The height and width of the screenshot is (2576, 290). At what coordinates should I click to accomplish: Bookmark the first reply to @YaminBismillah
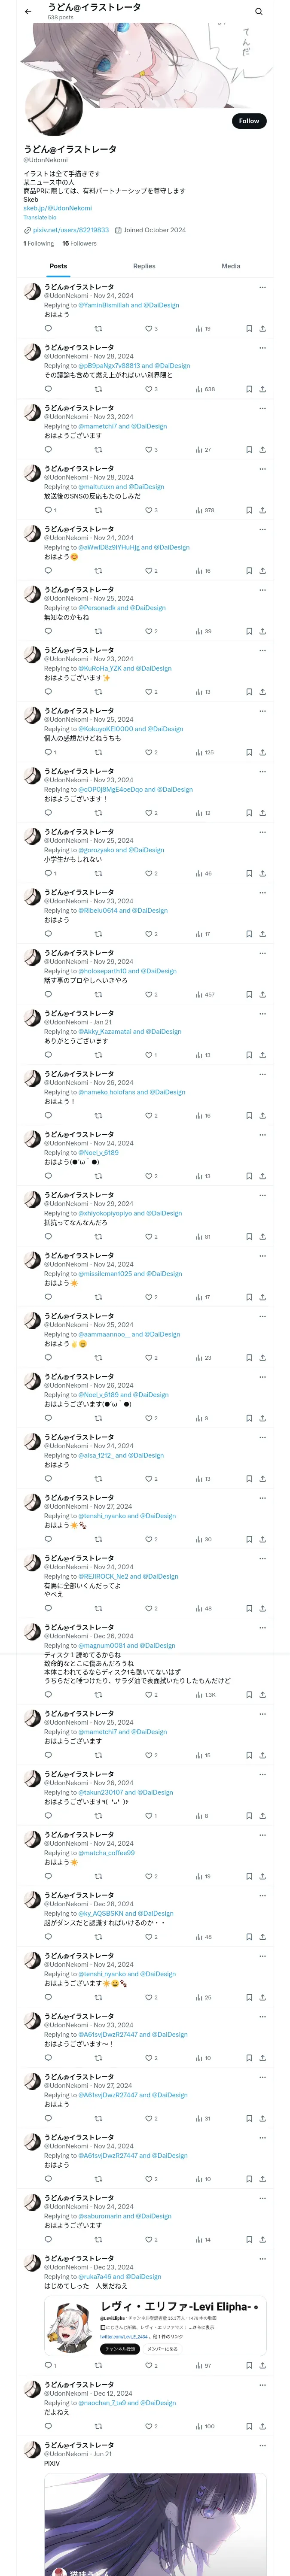click(x=249, y=328)
